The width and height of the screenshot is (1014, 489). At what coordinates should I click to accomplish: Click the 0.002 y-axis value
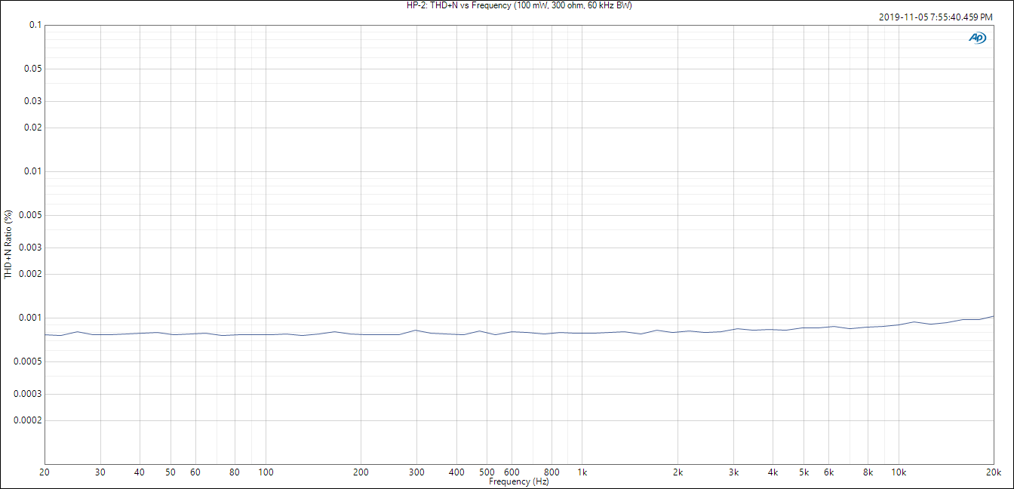pyautogui.click(x=30, y=274)
